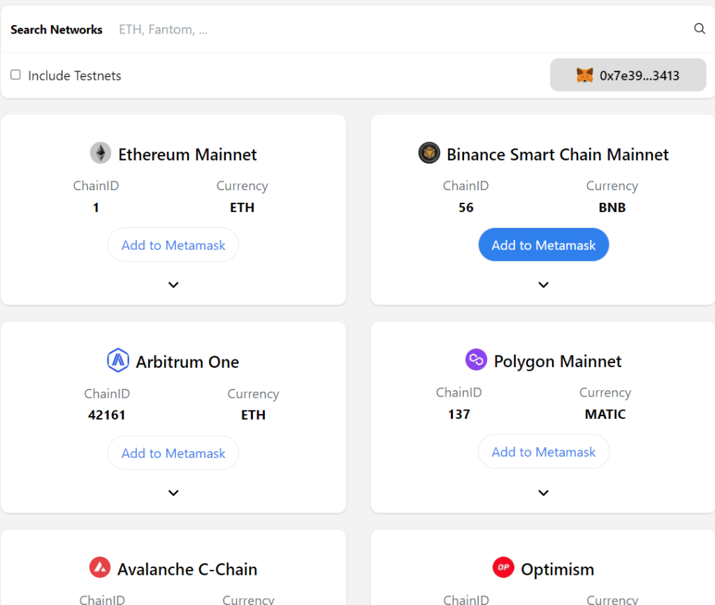Viewport: 715px width, 605px height.
Task: Click the Ethereum Mainnet logo icon
Action: (x=101, y=154)
